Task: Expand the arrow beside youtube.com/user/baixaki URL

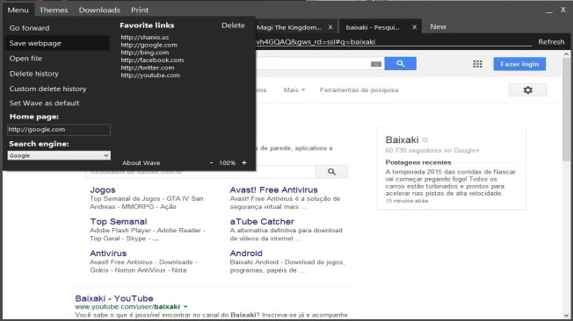Action: pos(185,306)
